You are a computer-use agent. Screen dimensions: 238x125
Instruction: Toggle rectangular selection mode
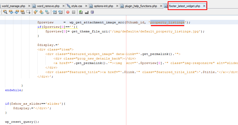28,12
